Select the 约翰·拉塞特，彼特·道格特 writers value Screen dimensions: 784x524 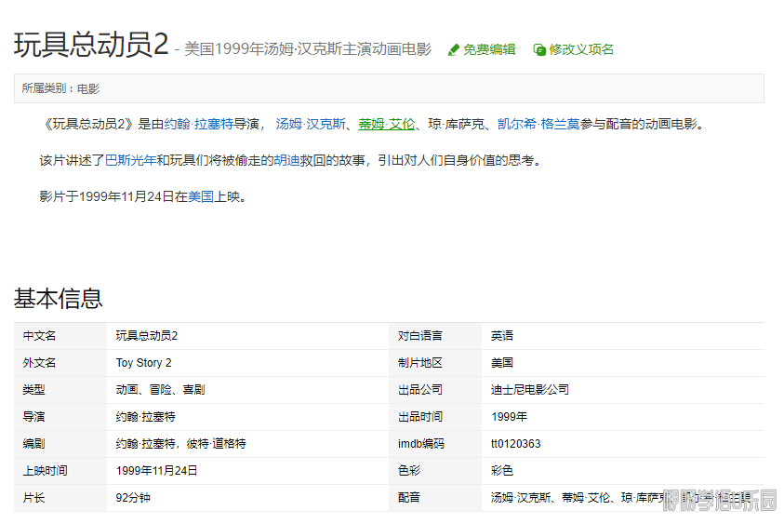coord(181,444)
